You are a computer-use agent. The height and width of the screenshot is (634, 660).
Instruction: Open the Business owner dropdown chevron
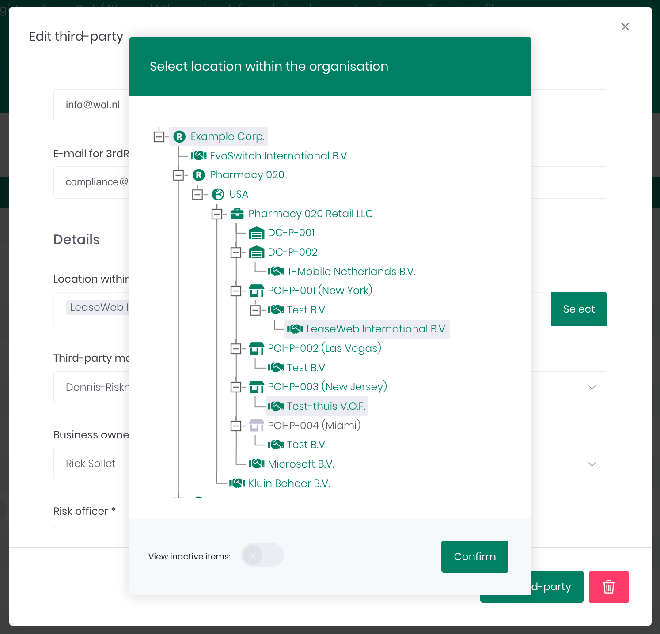pos(592,464)
